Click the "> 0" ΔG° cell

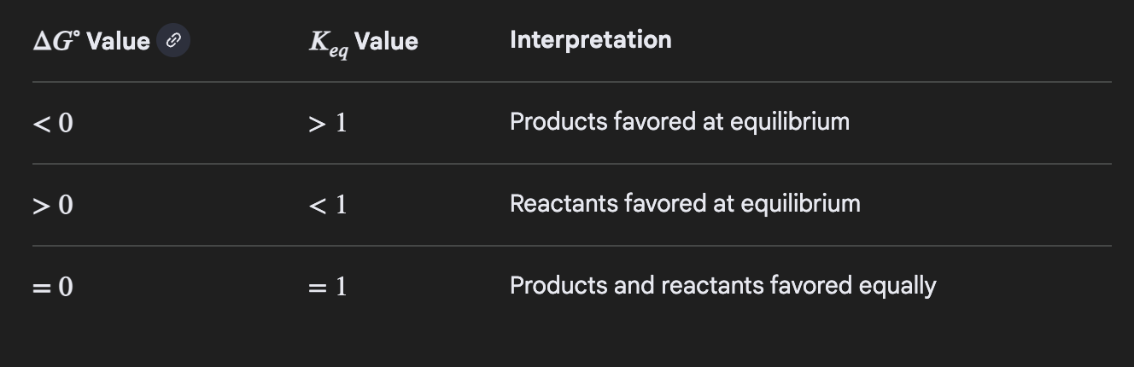pyautogui.click(x=53, y=206)
